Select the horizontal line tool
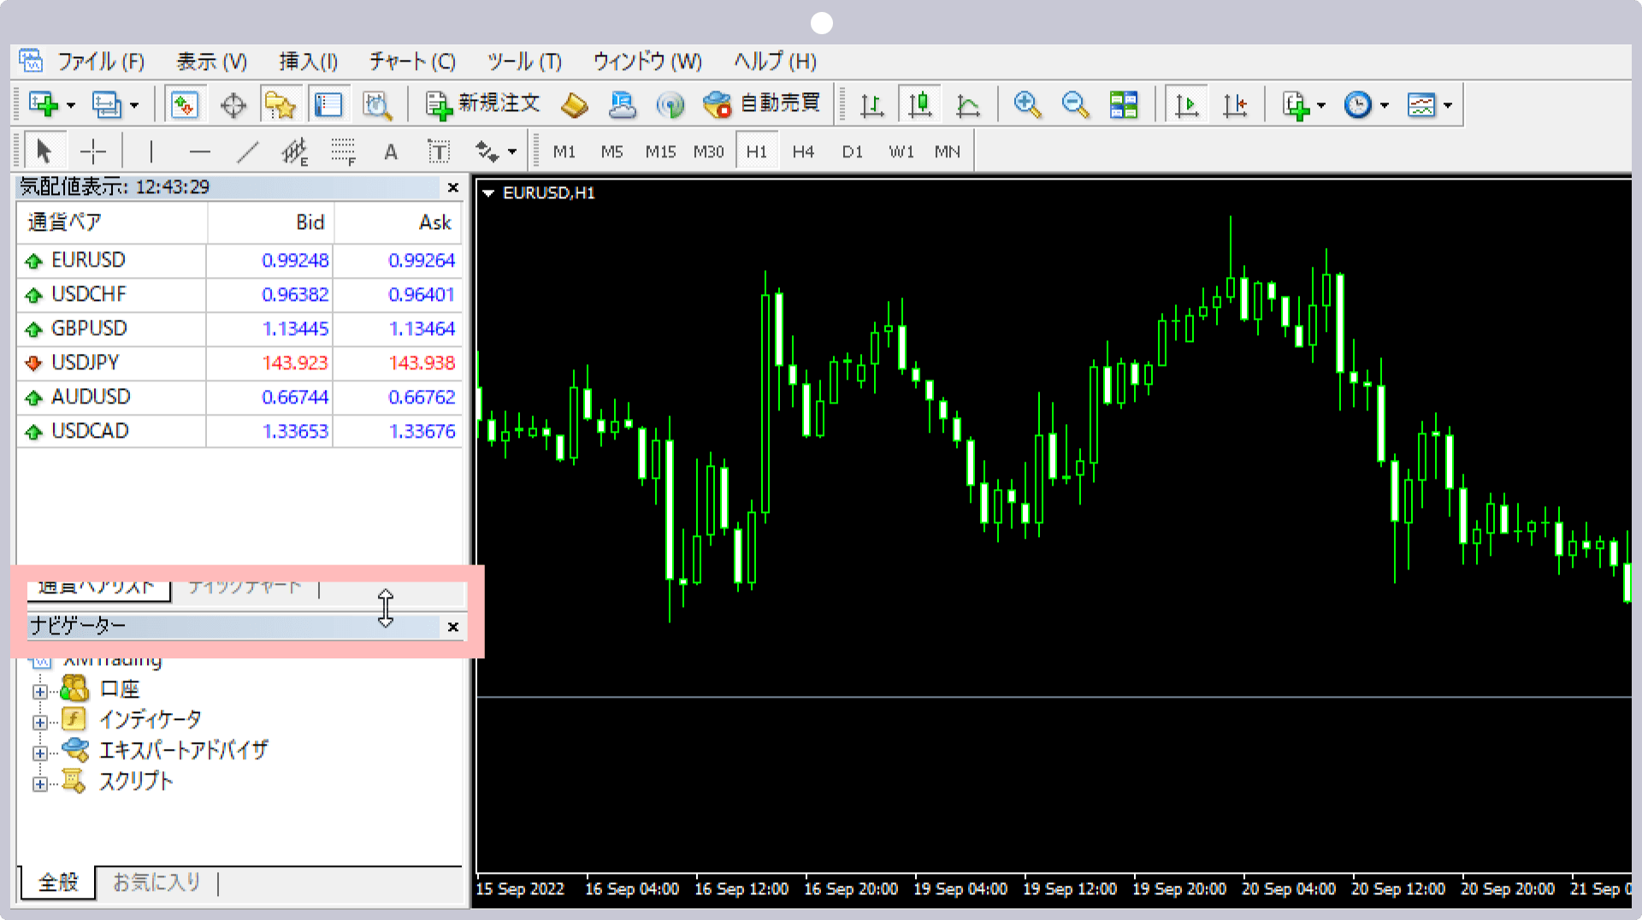Screen dimensions: 1642x920 click(x=199, y=152)
